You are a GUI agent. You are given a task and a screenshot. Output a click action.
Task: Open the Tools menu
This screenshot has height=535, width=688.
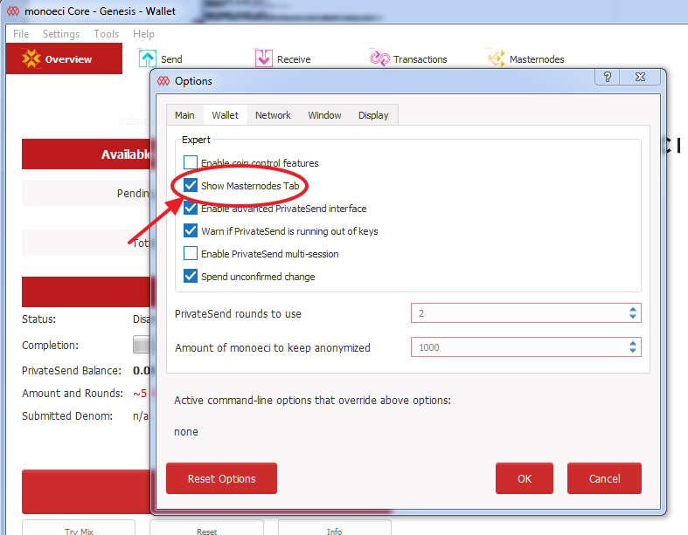click(106, 34)
